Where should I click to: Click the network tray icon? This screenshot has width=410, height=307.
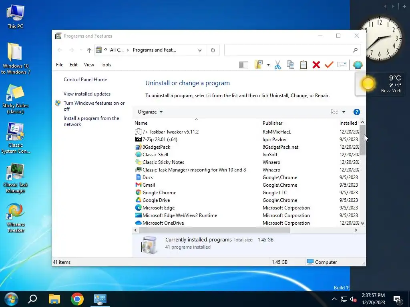[x=344, y=299]
